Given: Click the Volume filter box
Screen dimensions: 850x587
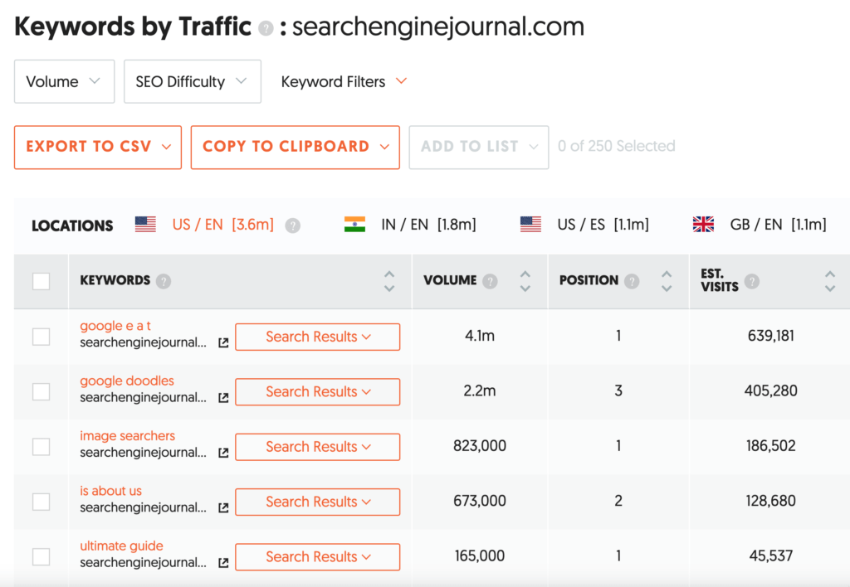Looking at the screenshot, I should [x=64, y=81].
